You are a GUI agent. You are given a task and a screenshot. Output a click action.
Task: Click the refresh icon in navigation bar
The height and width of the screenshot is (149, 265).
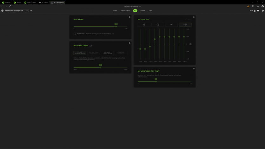[x=10, y=6]
